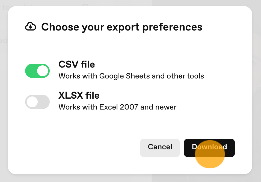Enable the XLSX file toggle
261x182 pixels.
coord(37,102)
